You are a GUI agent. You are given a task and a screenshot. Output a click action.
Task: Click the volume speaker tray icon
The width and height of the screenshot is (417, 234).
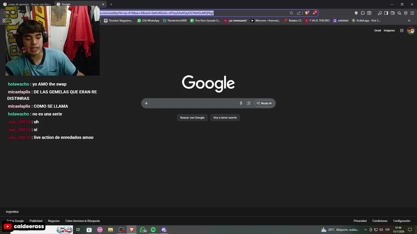(381, 230)
